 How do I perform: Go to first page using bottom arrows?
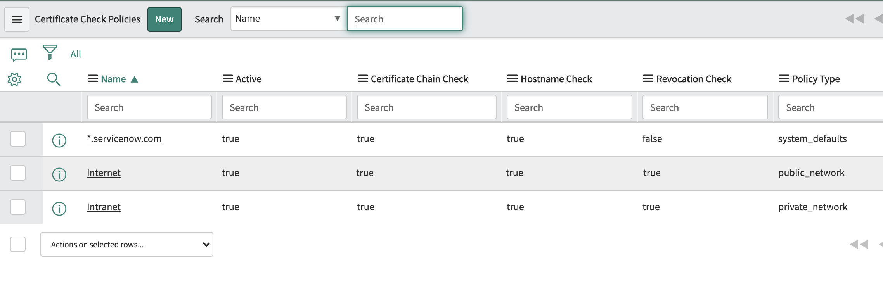point(859,244)
